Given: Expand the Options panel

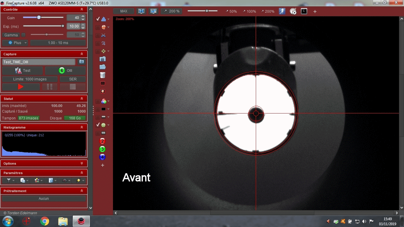Looking at the screenshot, I should 82,163.
